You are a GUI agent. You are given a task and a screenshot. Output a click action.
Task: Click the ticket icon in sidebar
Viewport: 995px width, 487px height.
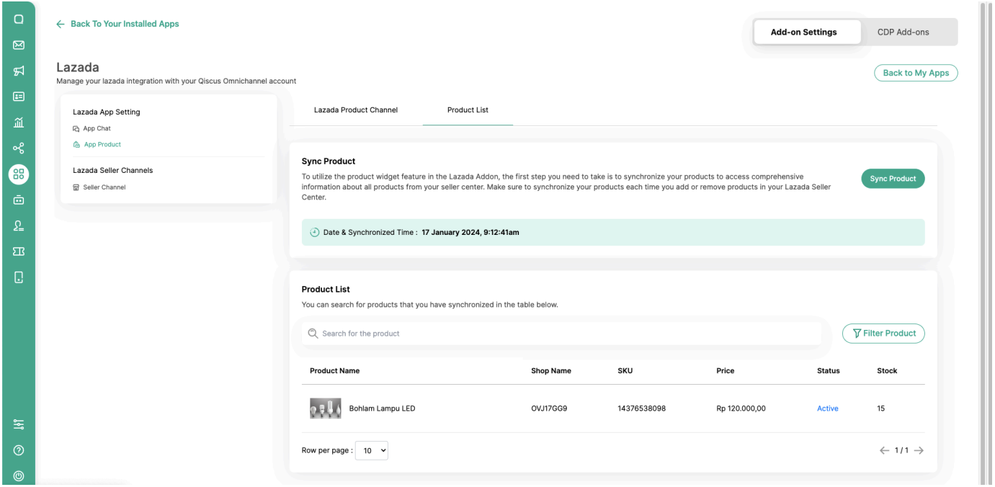coord(19,251)
